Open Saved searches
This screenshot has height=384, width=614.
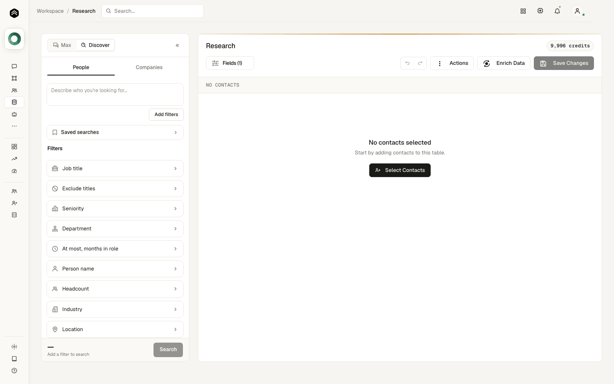click(115, 132)
